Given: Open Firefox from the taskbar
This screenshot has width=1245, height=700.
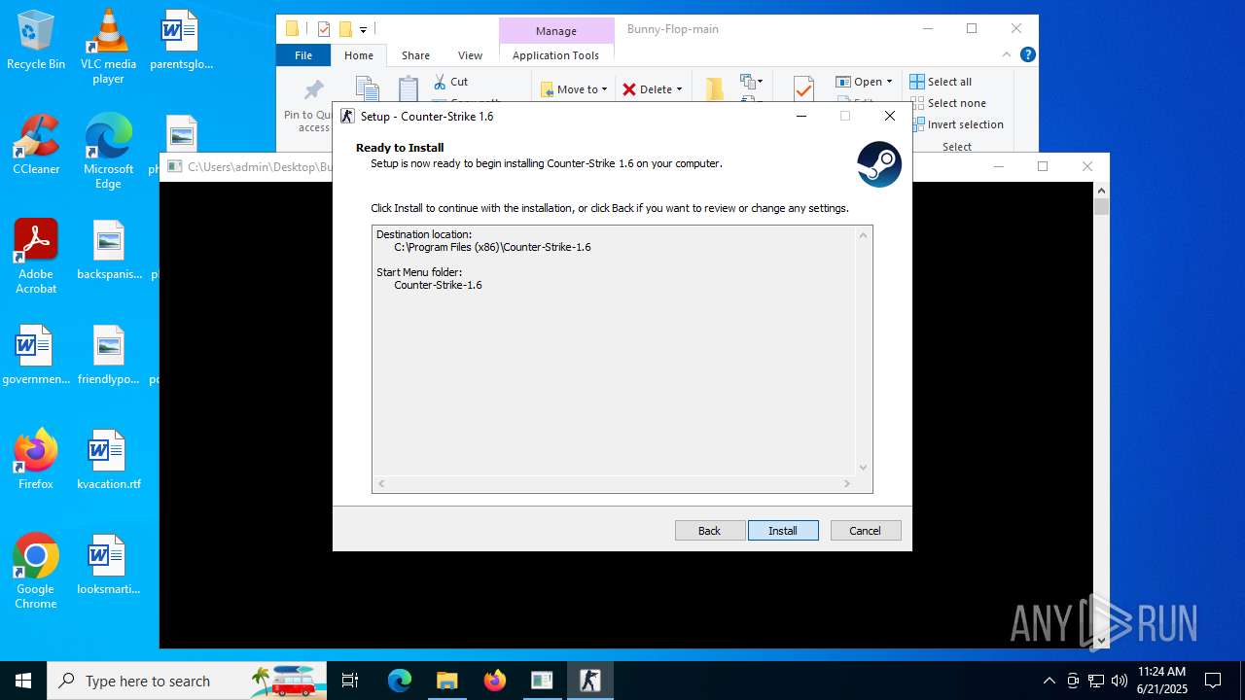Looking at the screenshot, I should [494, 681].
